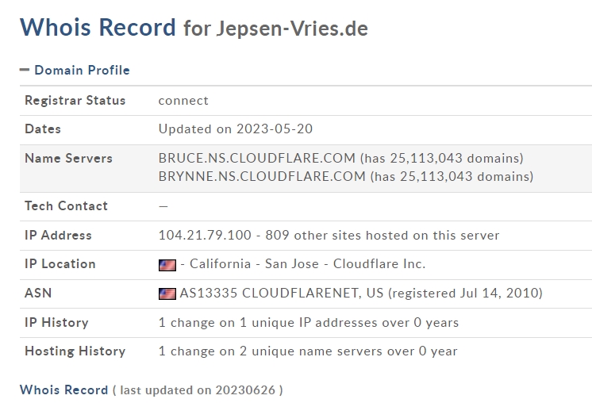Click the 'connect' registrar status value
592x403 pixels.
(x=183, y=101)
